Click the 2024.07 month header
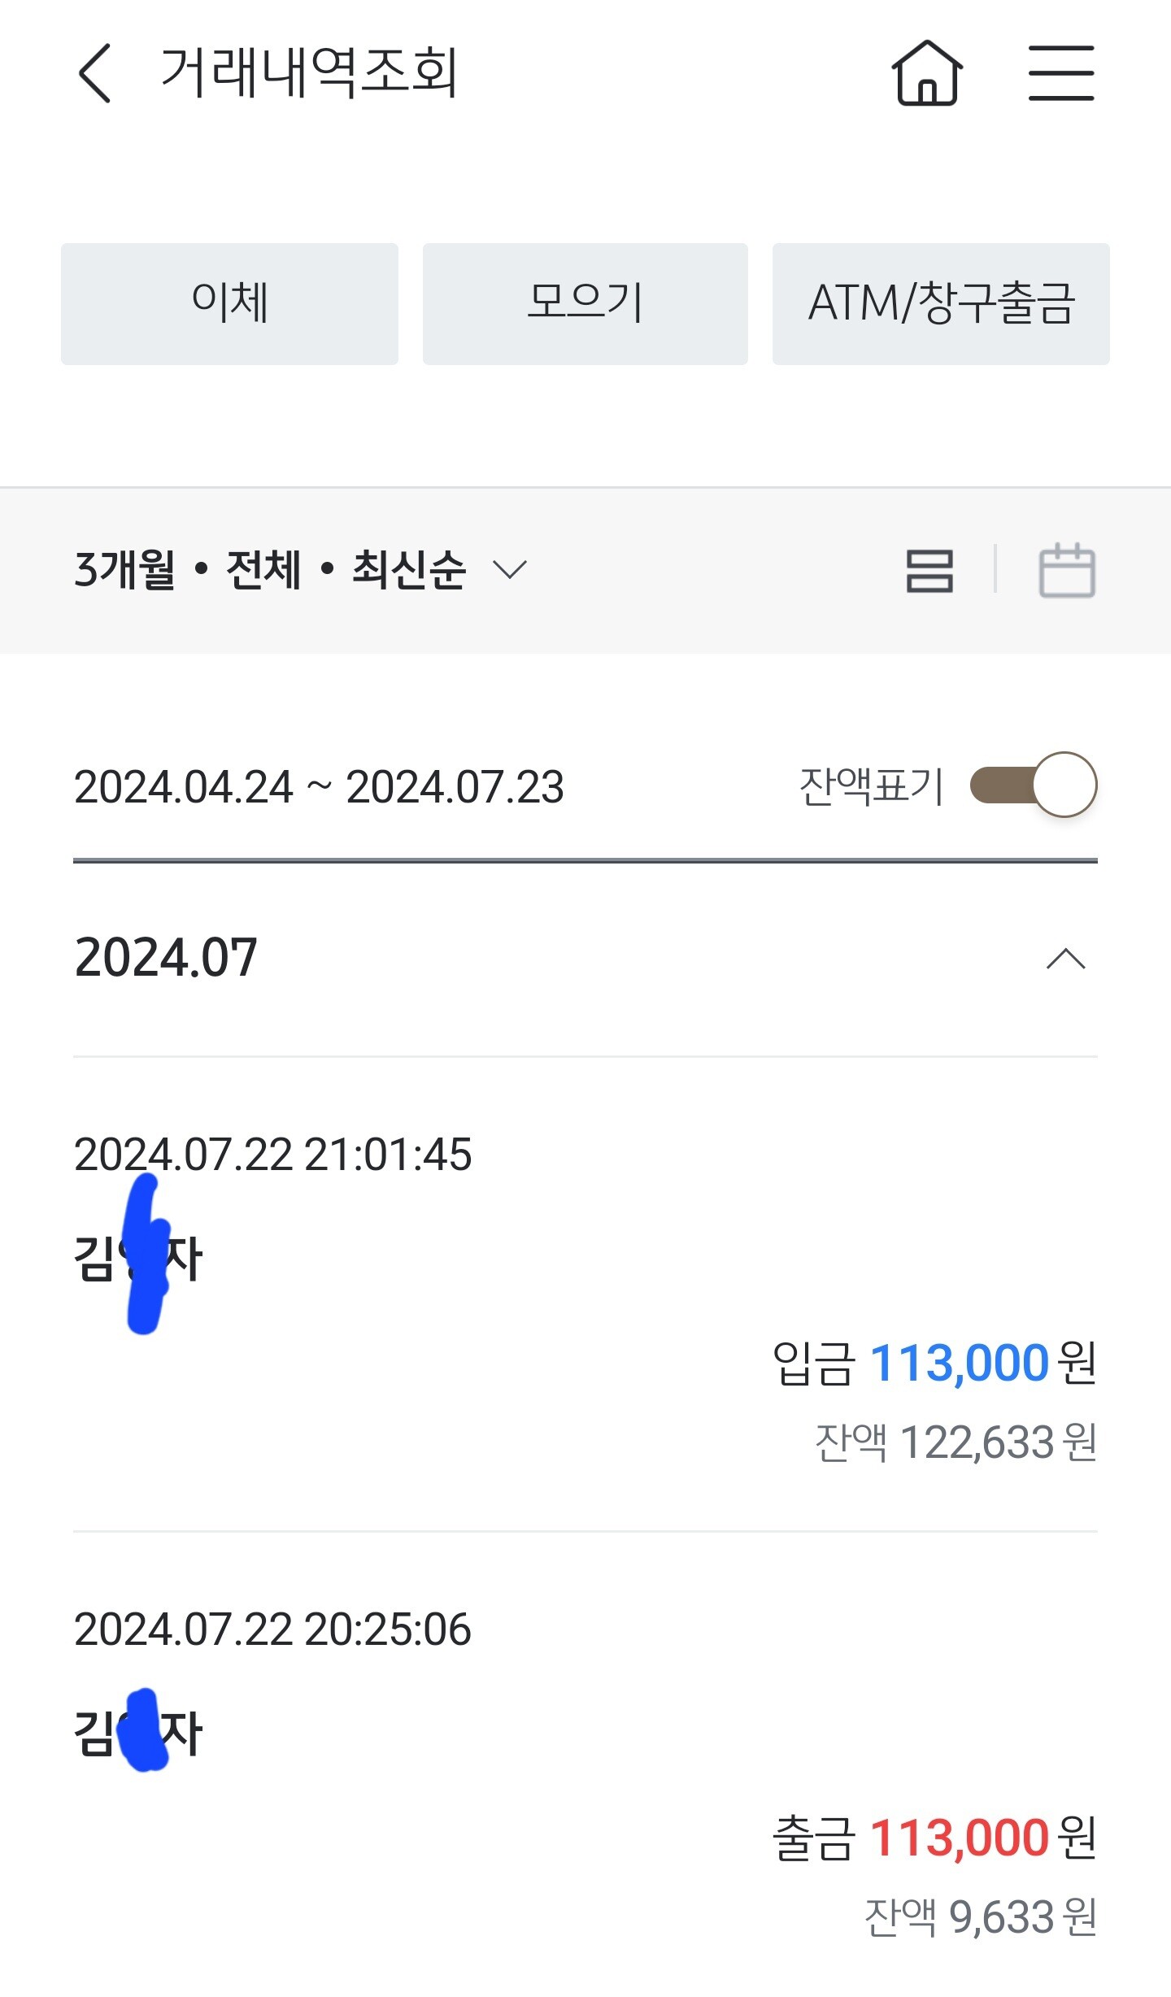 [x=166, y=958]
